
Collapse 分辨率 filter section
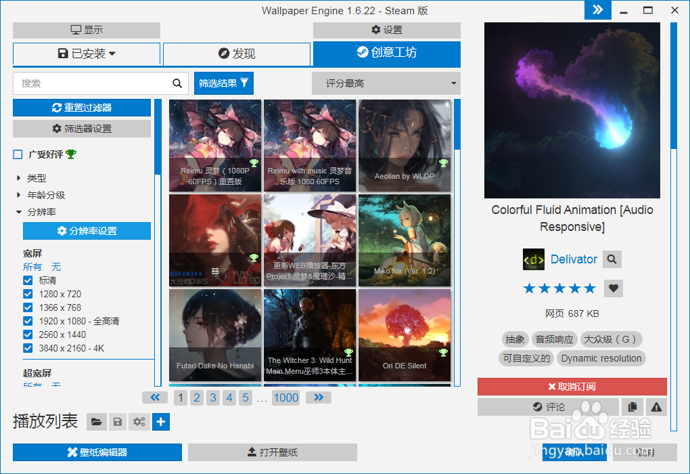tap(36, 212)
